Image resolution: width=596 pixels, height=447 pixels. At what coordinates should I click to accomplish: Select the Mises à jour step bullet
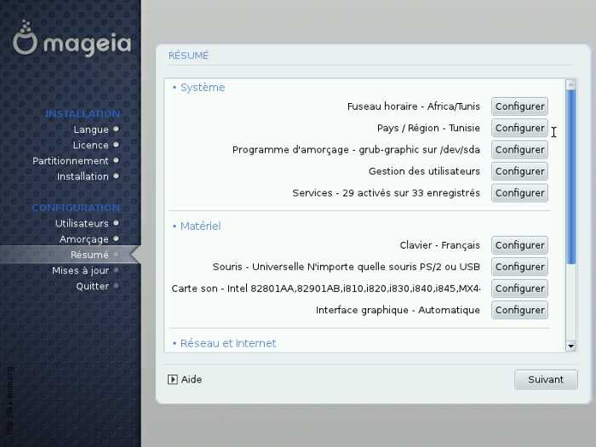click(116, 271)
